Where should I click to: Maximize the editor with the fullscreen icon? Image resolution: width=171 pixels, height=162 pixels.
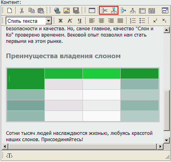165,11
